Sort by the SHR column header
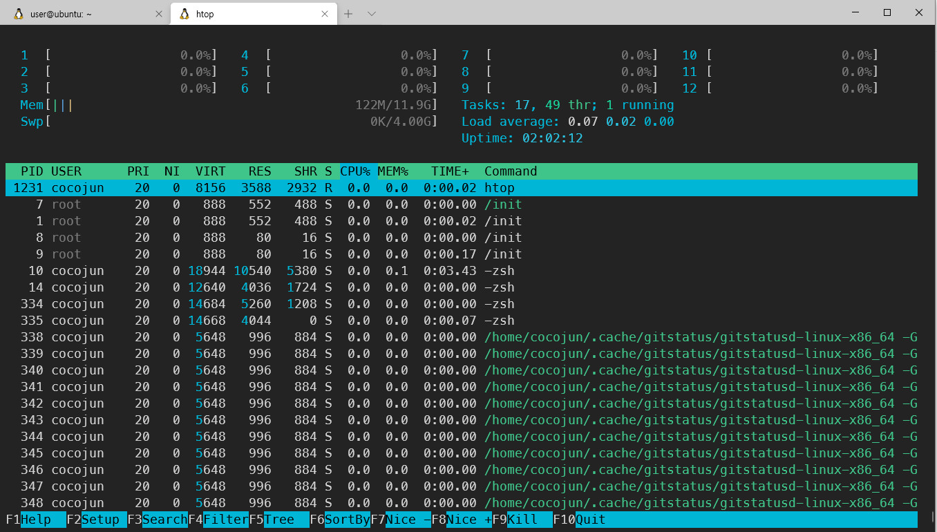The image size is (937, 532). point(305,171)
